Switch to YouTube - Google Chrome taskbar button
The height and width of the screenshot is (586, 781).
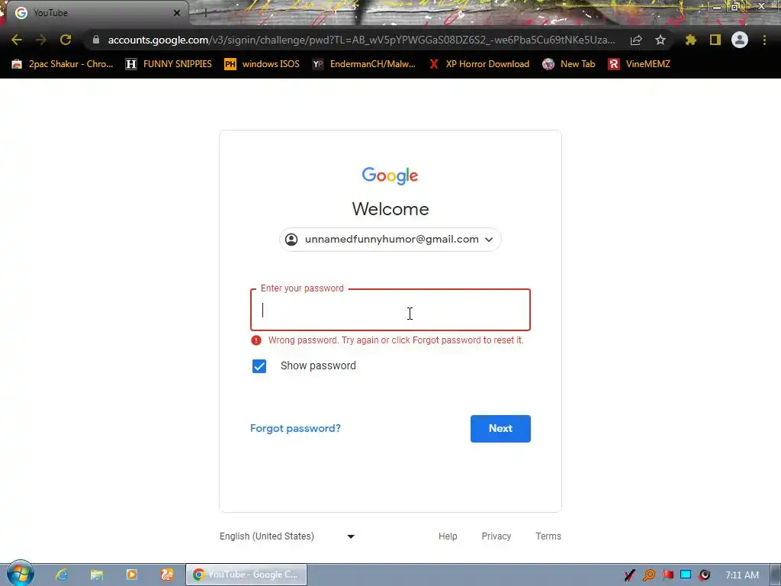(x=246, y=575)
